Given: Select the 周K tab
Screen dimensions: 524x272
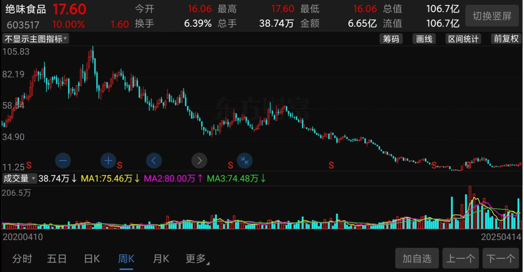Looking at the screenshot, I should tap(126, 258).
